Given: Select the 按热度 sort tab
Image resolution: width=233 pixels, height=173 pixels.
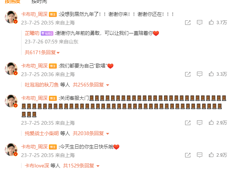Looking at the screenshot, I should click(x=13, y=1).
